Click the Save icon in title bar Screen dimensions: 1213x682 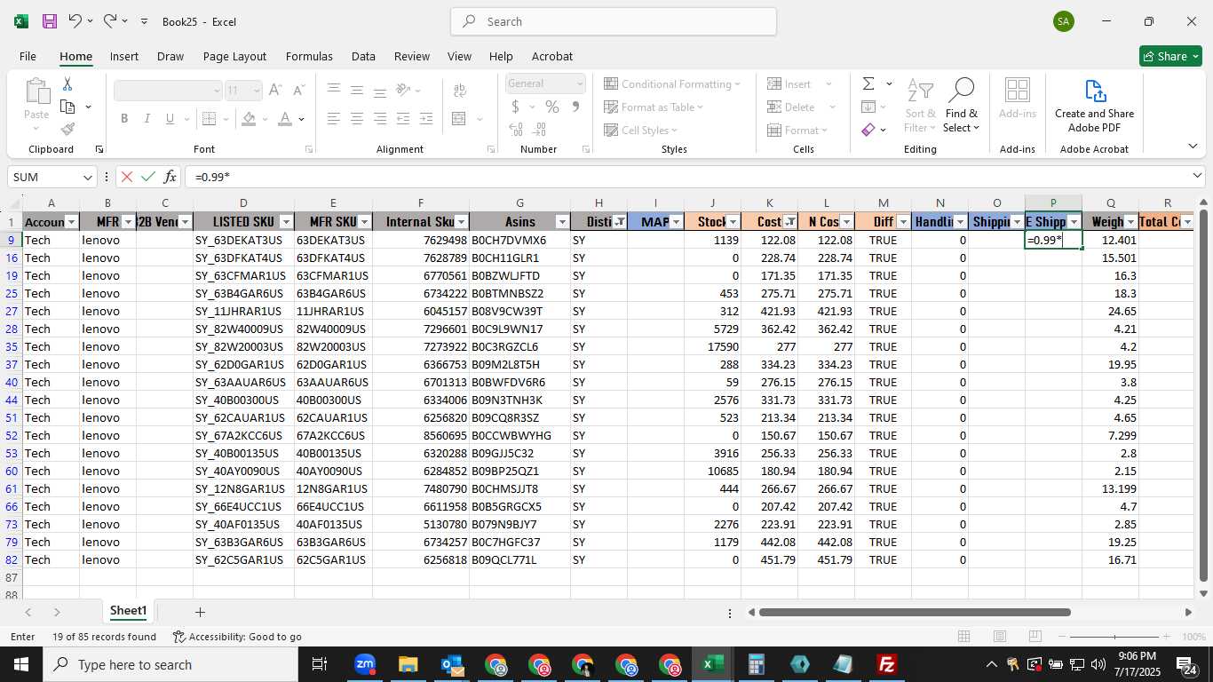point(50,21)
